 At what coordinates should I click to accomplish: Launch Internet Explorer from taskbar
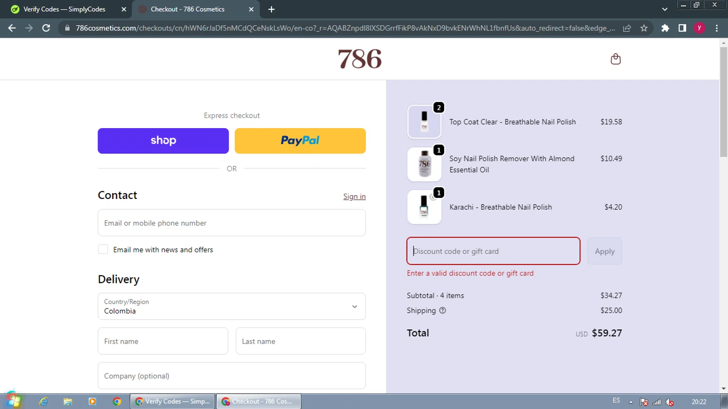click(44, 401)
